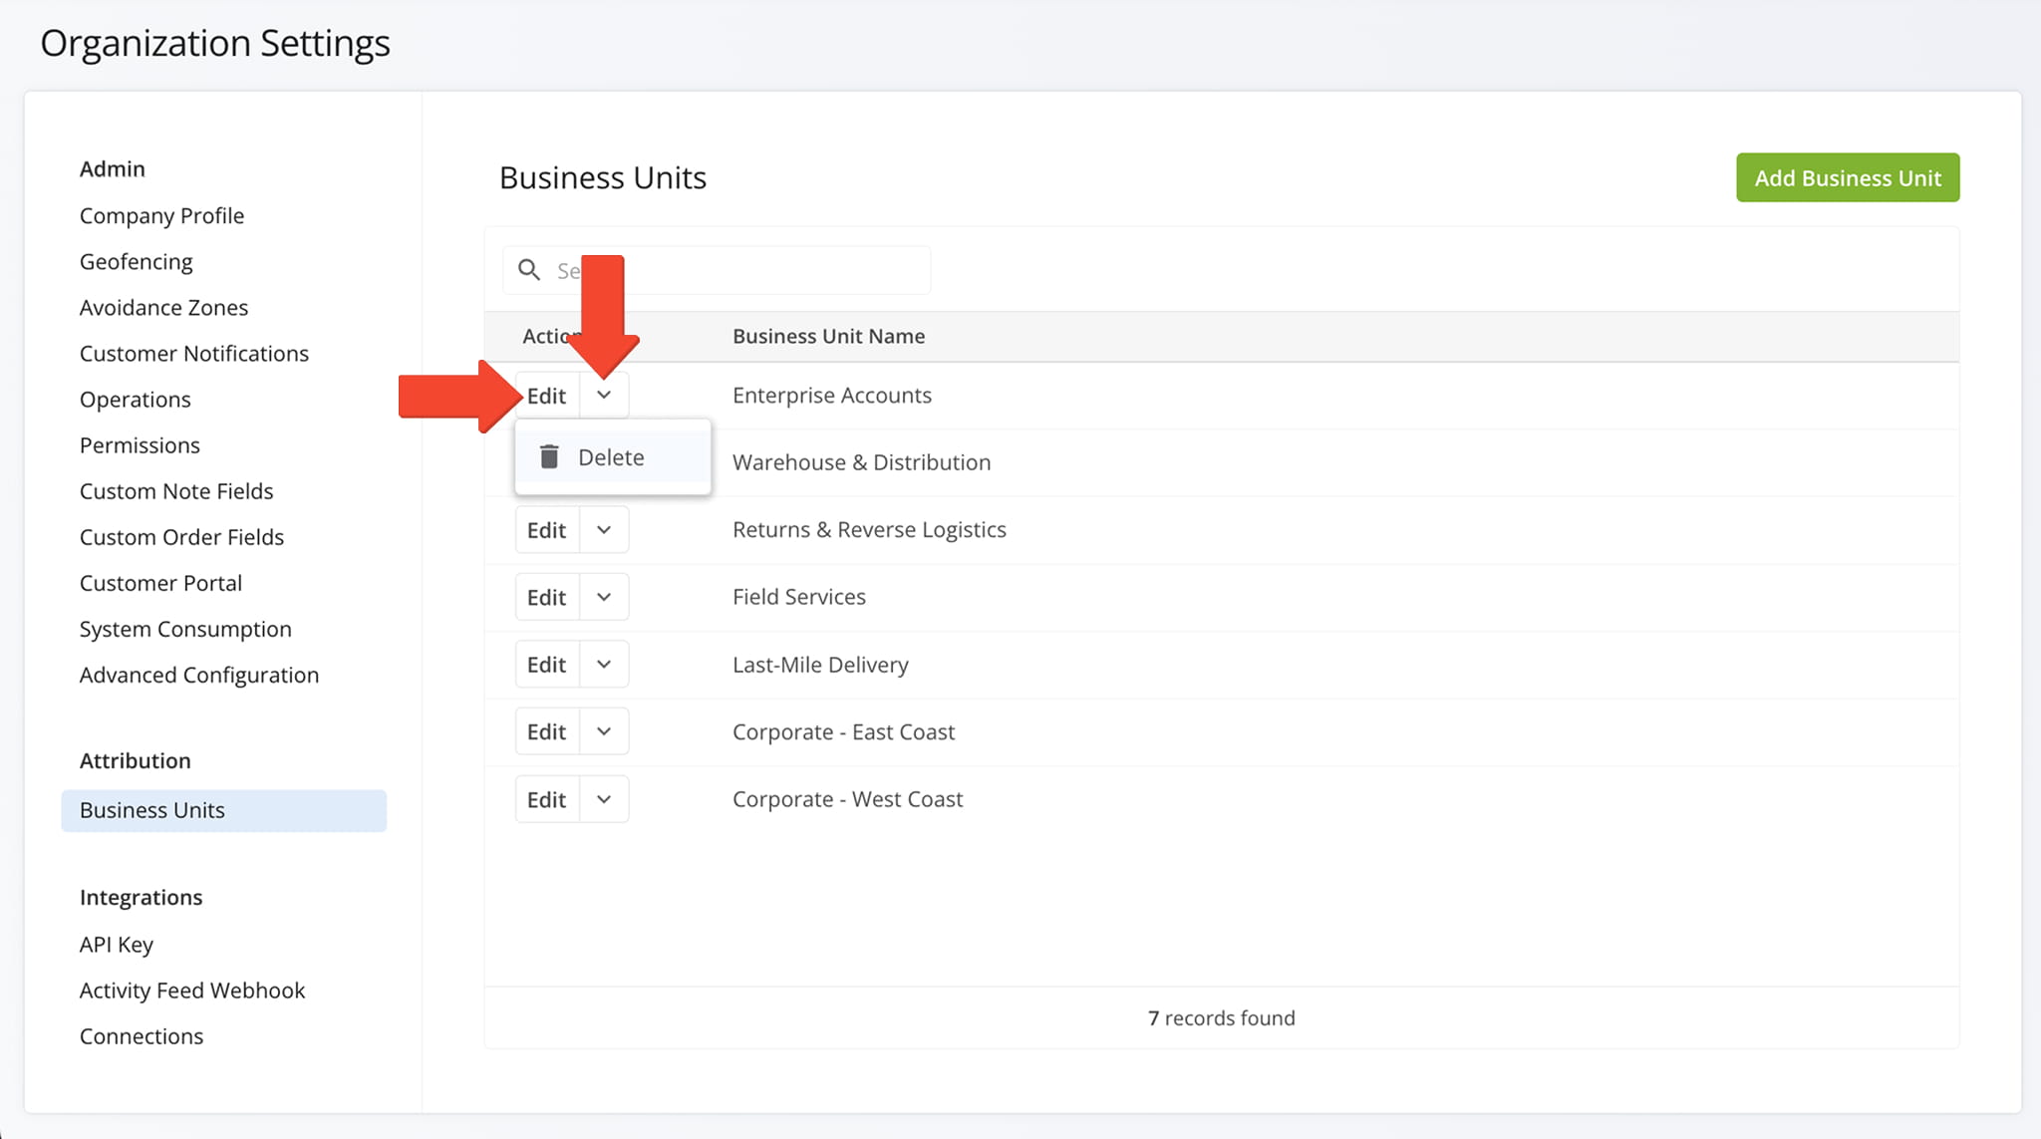The image size is (2041, 1139).
Task: Open Last-Mile Delivery action chevron
Action: coord(604,665)
